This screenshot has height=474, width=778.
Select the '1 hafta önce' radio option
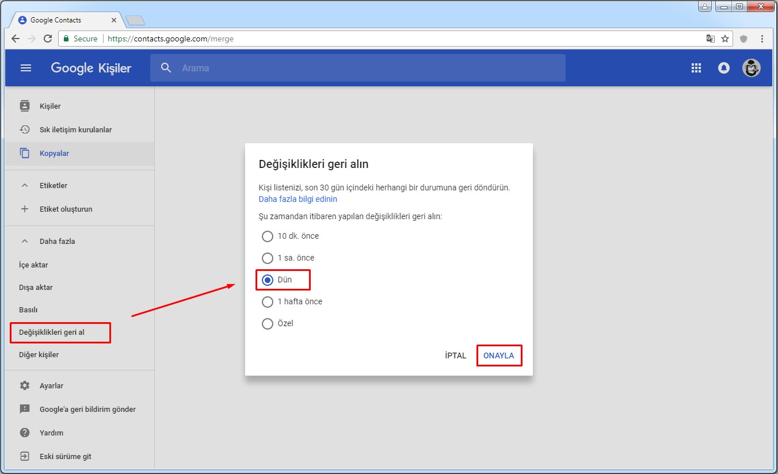(x=268, y=301)
